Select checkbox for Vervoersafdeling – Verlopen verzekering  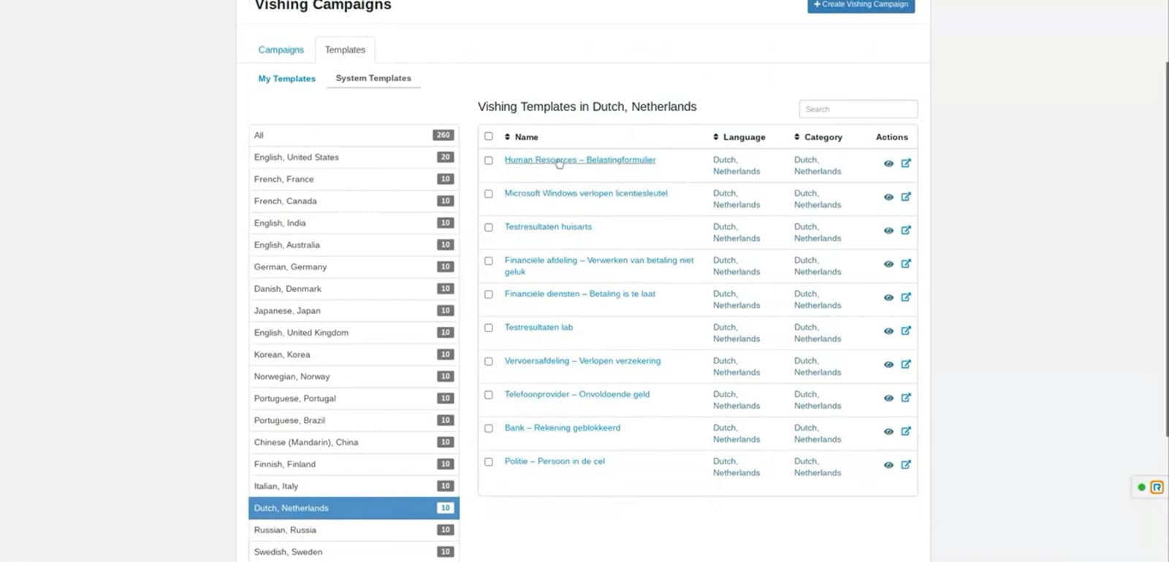click(x=489, y=361)
